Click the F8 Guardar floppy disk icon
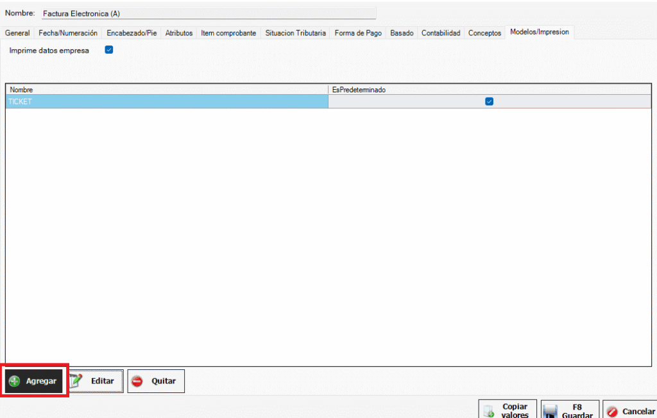 click(x=549, y=412)
